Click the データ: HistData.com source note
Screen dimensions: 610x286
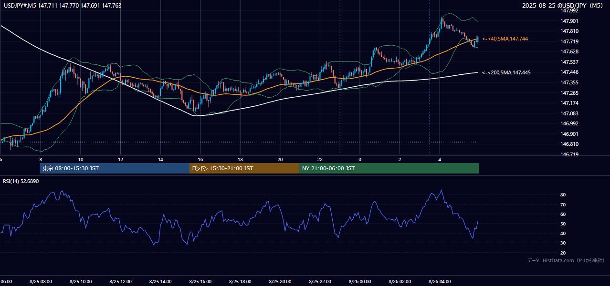click(x=566, y=260)
